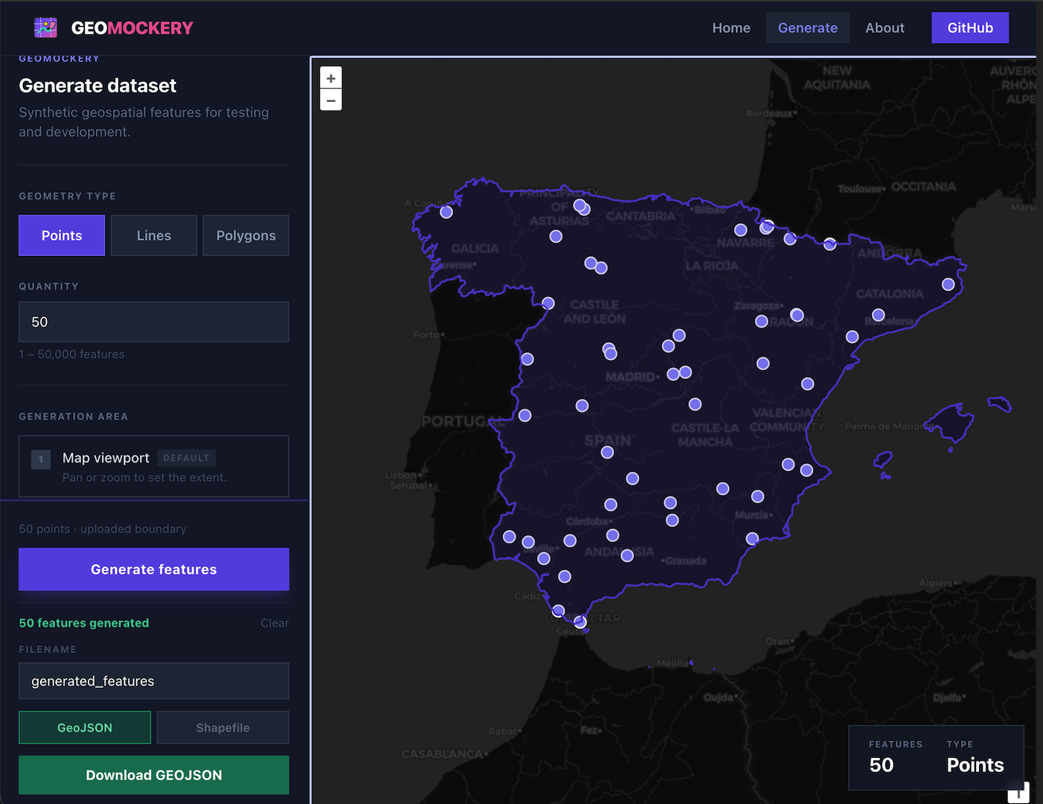1043x804 pixels.
Task: Click the Geomockery logo icon
Action: (45, 28)
